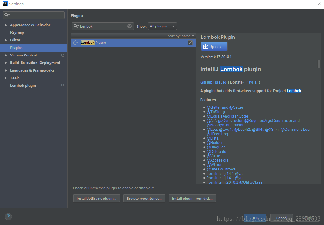Select Appearance & Behavior label

pyautogui.click(x=30, y=25)
